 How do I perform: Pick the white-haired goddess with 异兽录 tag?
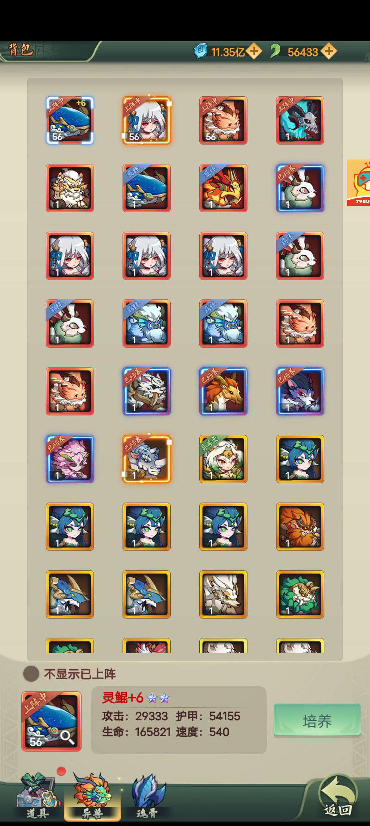[x=223, y=459]
